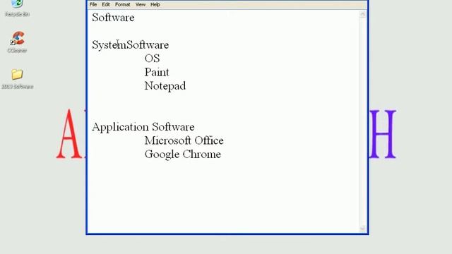Image resolution: width=452 pixels, height=254 pixels.
Task: Click the 'Microsoft Office' line
Action: pyautogui.click(x=184, y=140)
